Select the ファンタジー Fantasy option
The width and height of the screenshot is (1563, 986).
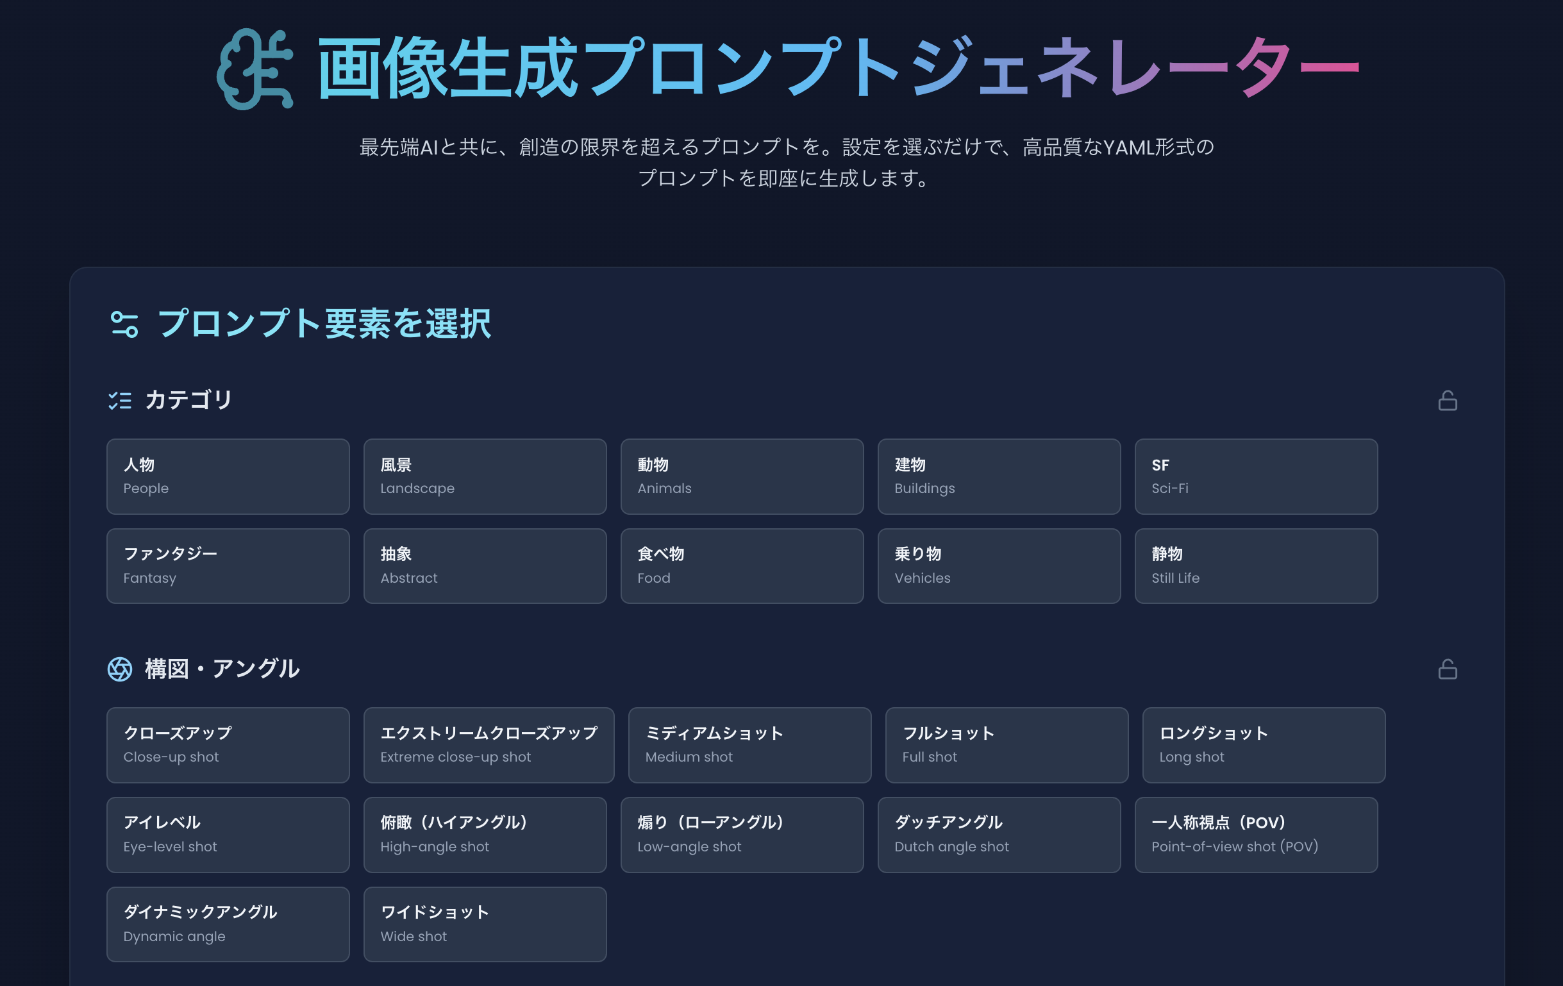(228, 566)
